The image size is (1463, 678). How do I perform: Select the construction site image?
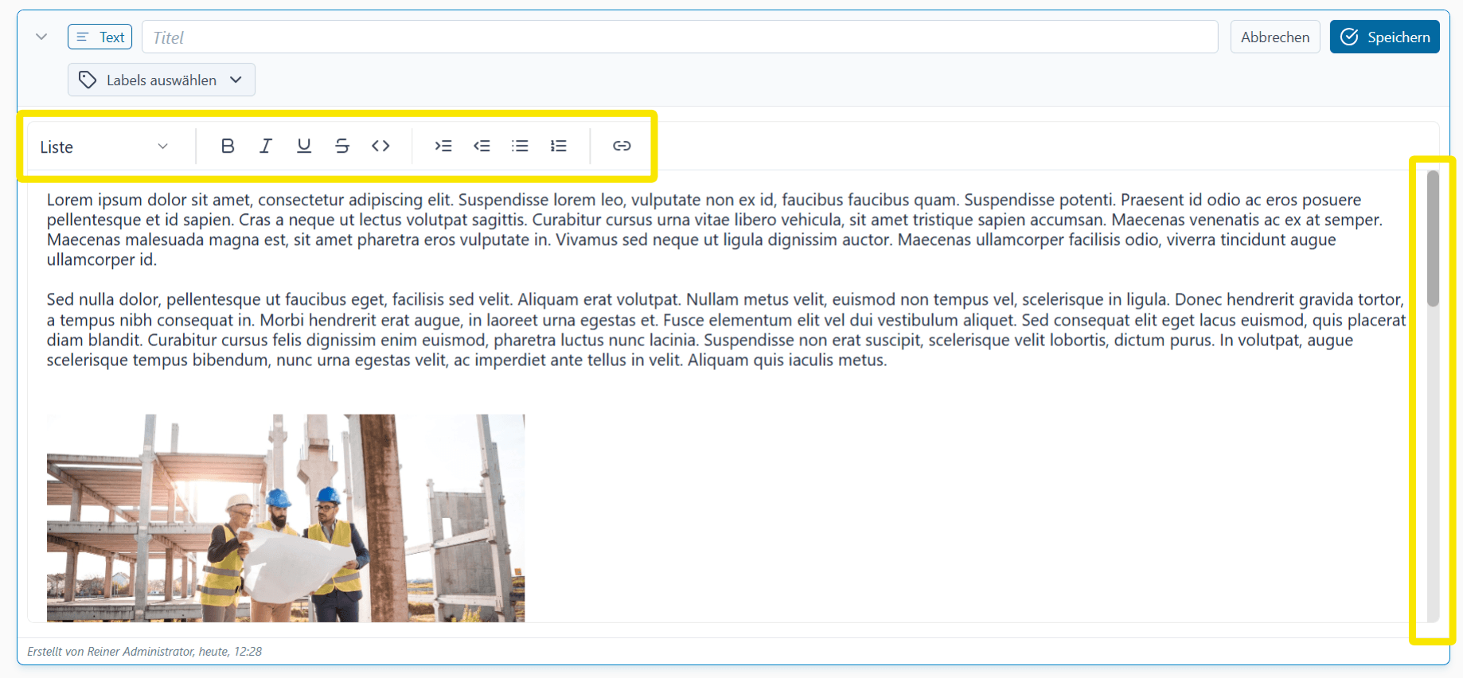[x=286, y=517]
